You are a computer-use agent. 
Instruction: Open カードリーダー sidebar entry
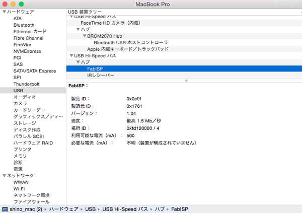[29, 110]
